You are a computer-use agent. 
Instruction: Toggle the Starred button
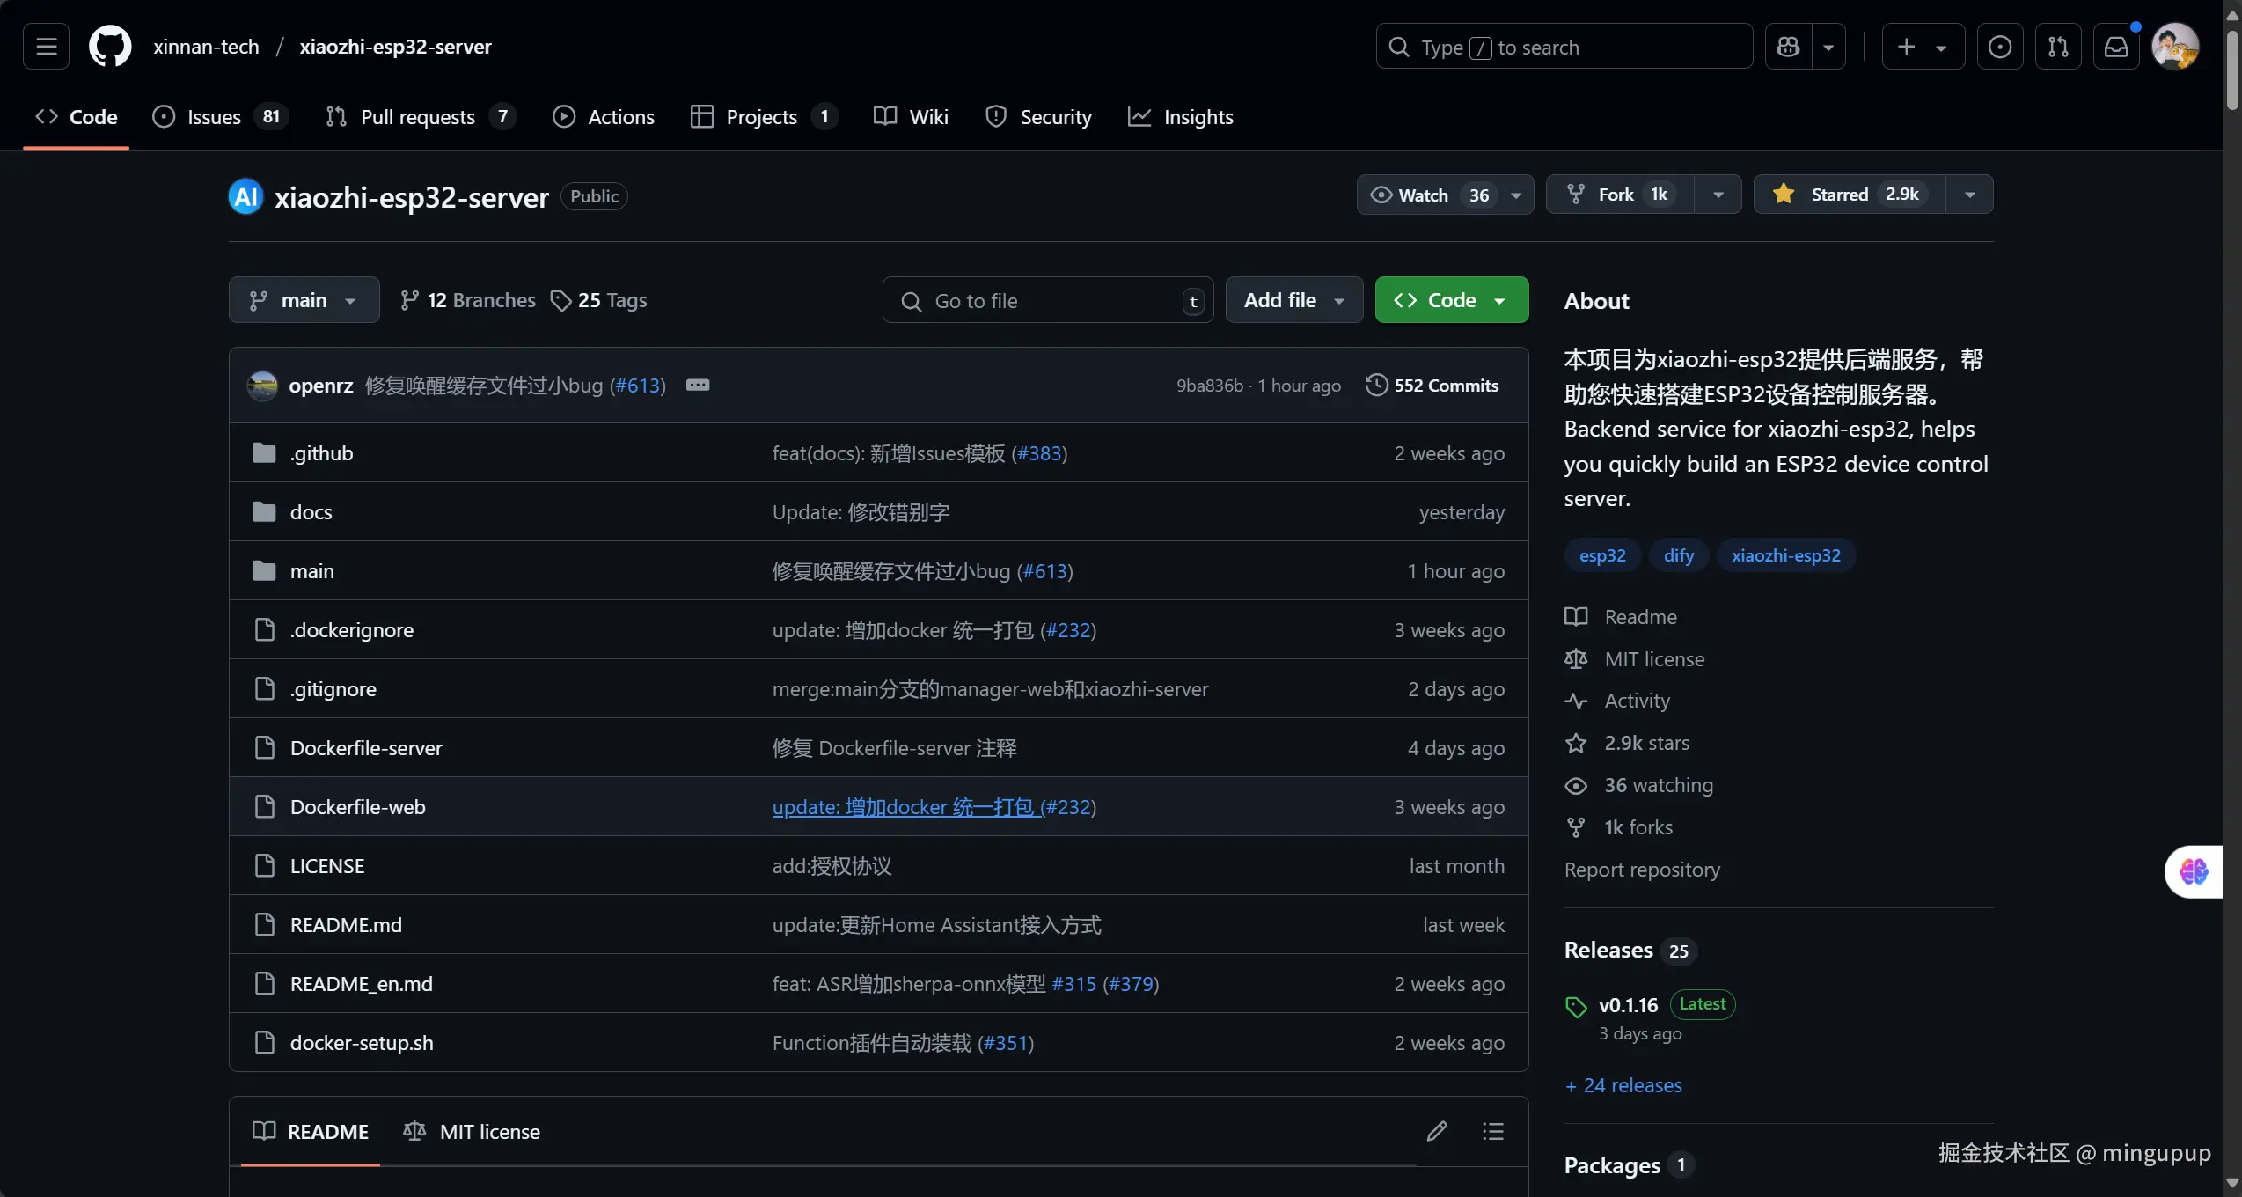(1848, 195)
